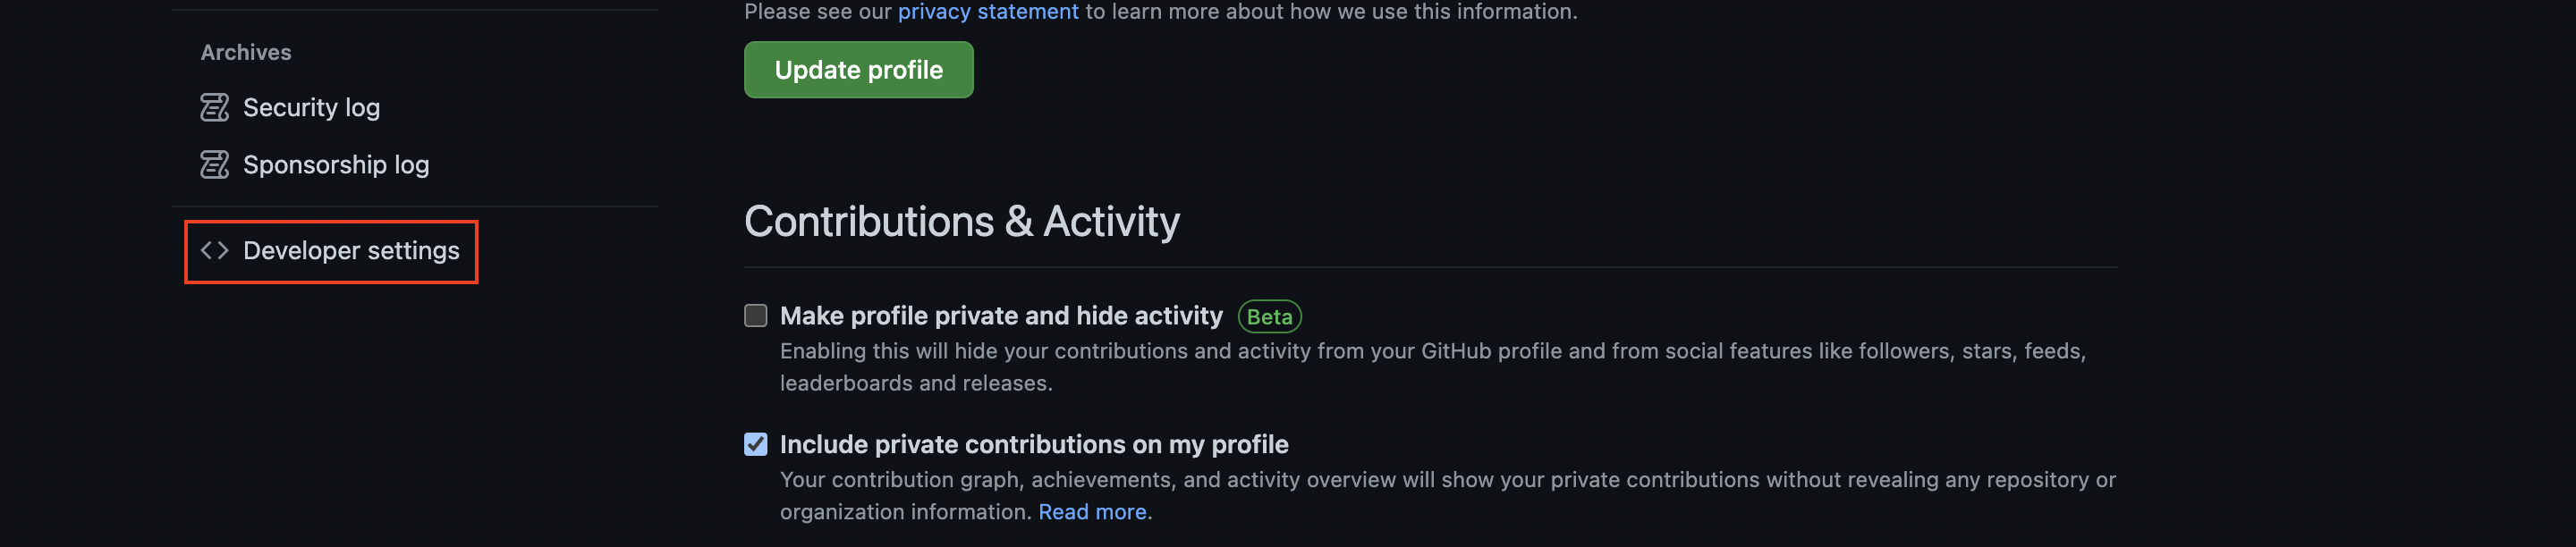Open the privacy statement link
Image resolution: width=2576 pixels, height=547 pixels.
click(988, 12)
